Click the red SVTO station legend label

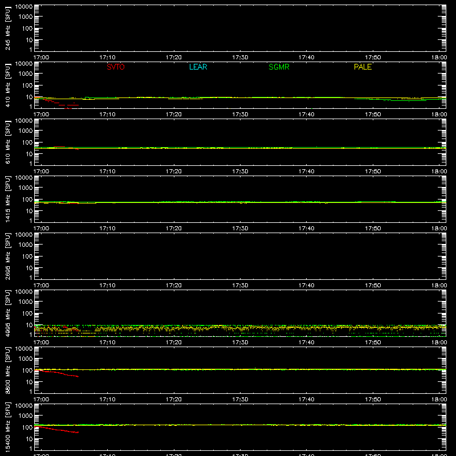point(116,67)
